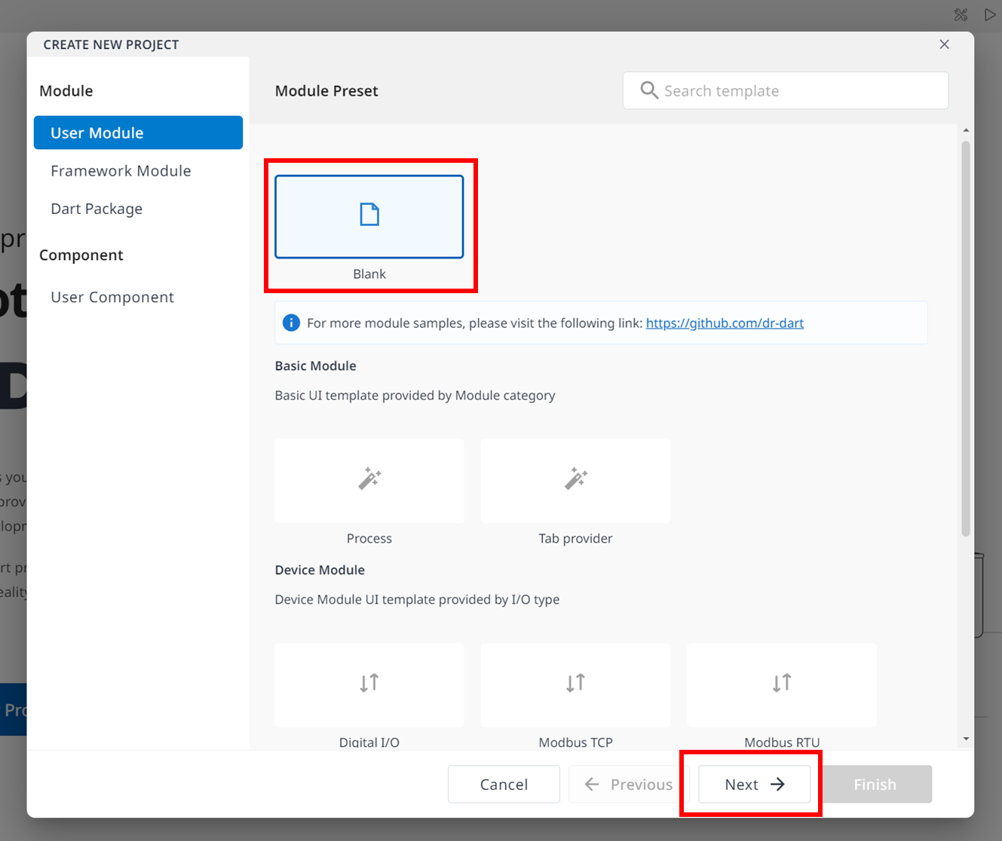Close the Create New Project dialog
This screenshot has height=841, width=1002.
pos(945,44)
